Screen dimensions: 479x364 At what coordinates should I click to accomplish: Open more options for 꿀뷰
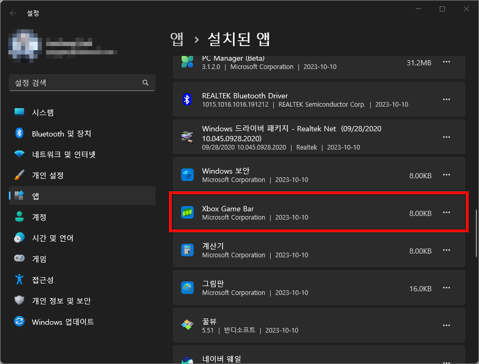tap(447, 325)
